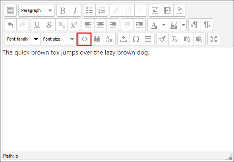The height and width of the screenshot is (162, 234).
Task: Set left-to-right text direction
Action: pyautogui.click(x=195, y=25)
